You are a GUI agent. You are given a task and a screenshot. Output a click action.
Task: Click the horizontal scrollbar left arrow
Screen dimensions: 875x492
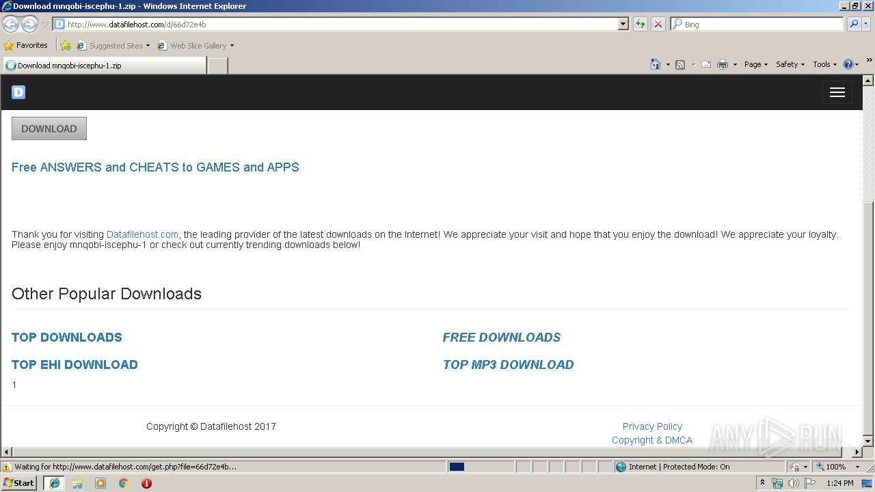[6, 452]
